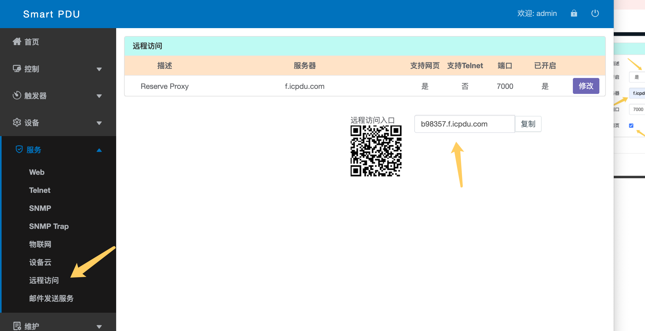Viewport: 645px width, 331px height.
Task: Toggle the checkbox in the background window
Action: (631, 125)
